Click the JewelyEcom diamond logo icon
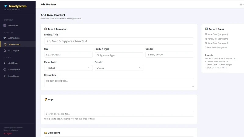 (5, 6)
